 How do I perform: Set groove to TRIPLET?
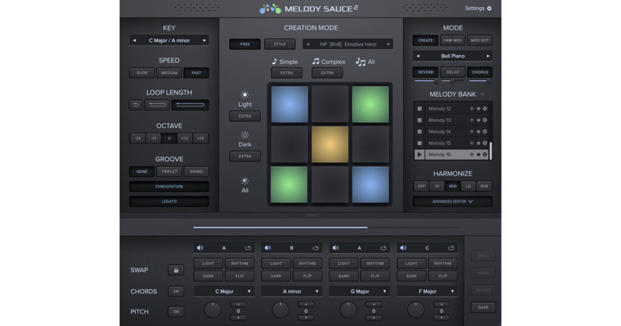click(169, 171)
